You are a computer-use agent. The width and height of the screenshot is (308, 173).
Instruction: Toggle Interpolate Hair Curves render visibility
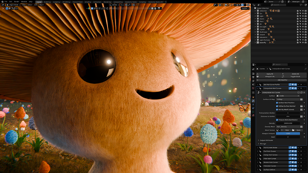[x=296, y=88]
